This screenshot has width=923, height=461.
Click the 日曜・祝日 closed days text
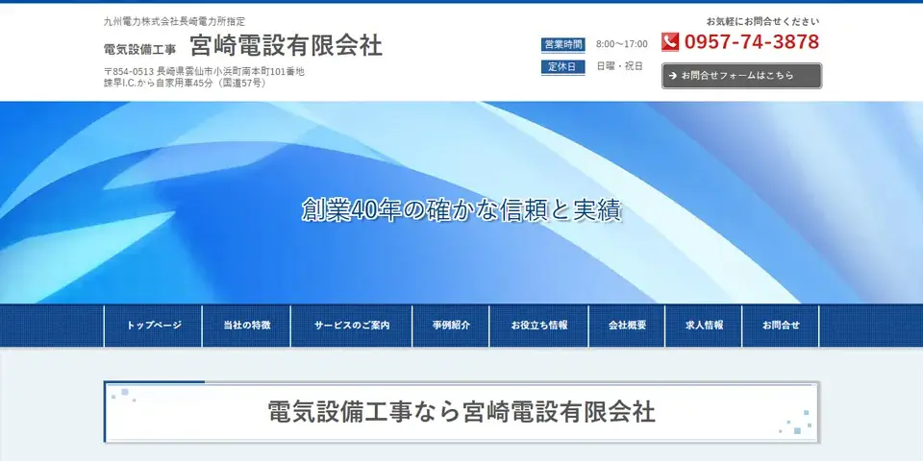[620, 66]
